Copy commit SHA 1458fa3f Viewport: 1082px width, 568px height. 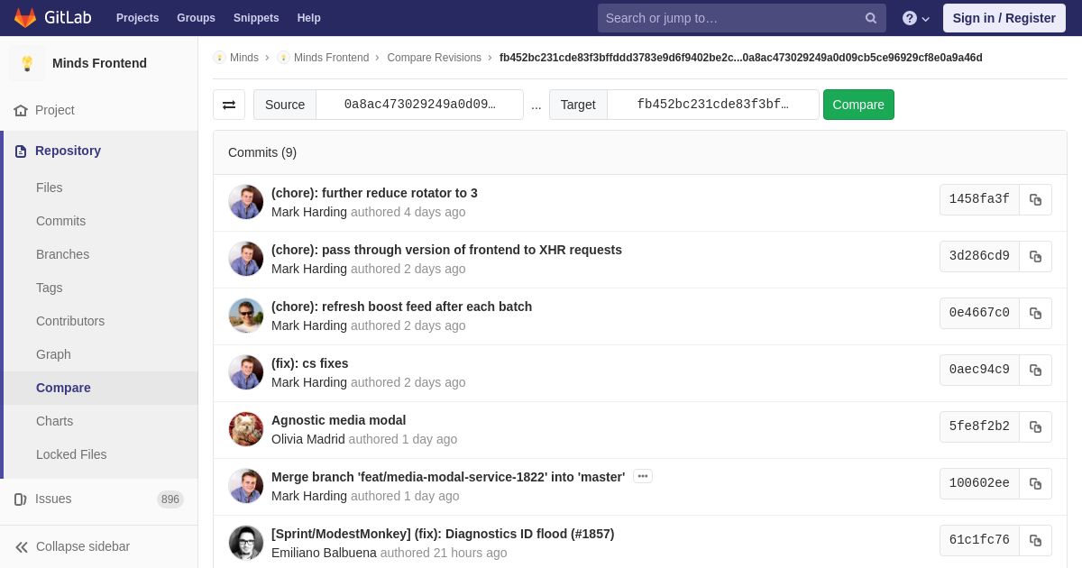click(1035, 199)
